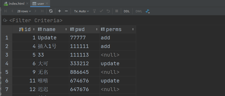The height and width of the screenshot is (96, 225).
Task: Commit transaction checkmark icon
Action: [101, 11]
